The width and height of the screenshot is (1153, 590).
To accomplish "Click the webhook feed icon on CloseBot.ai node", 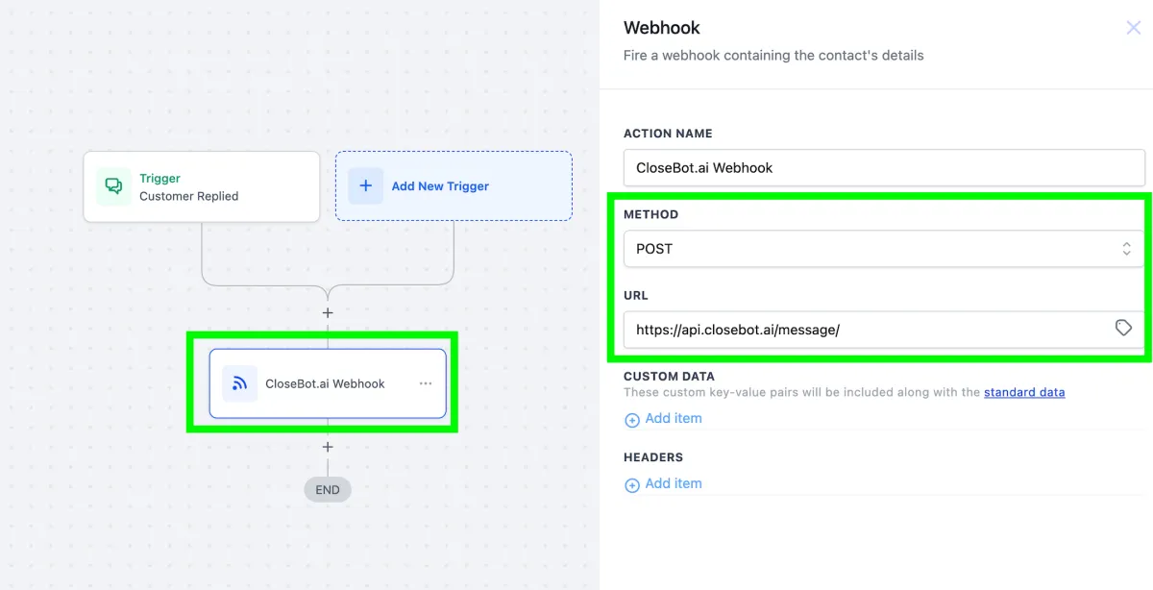I will 239,383.
